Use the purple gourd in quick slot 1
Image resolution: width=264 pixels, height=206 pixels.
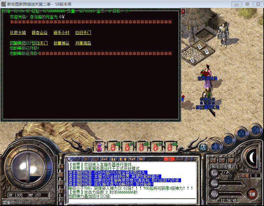coord(99,147)
